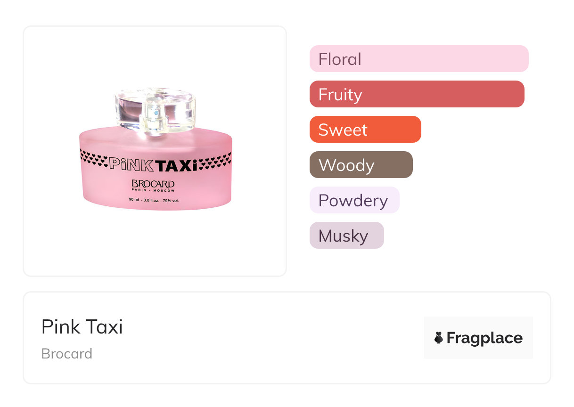Click the Floral accord bar
Screen dimensions: 574x407
pyautogui.click(x=418, y=59)
